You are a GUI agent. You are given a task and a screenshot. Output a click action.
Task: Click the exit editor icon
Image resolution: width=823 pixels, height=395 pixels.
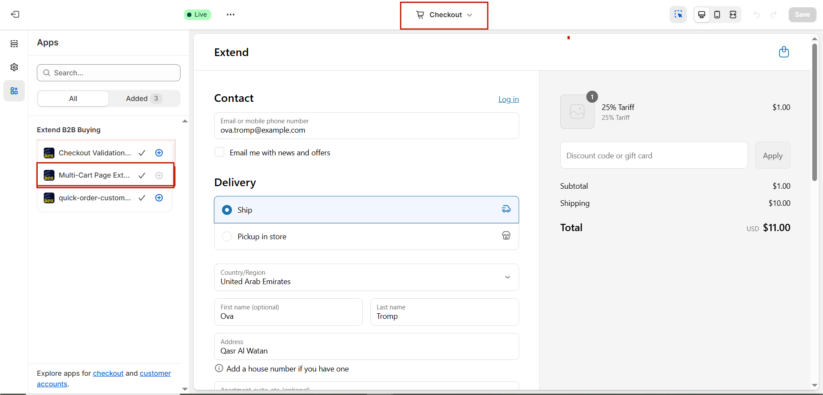point(15,15)
